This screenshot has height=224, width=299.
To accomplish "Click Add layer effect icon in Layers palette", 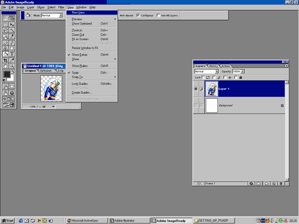I will (251, 183).
